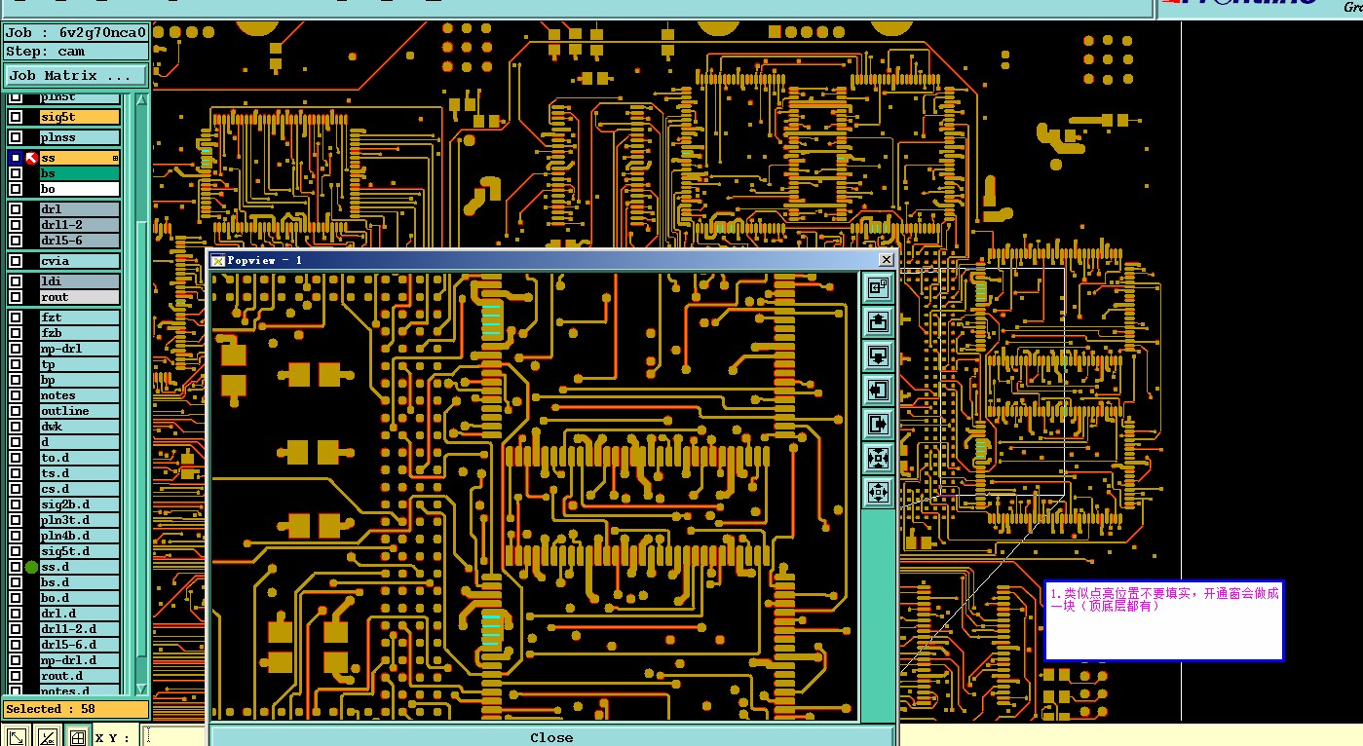
Task: Select the rout layer name
Action: pyautogui.click(x=80, y=297)
